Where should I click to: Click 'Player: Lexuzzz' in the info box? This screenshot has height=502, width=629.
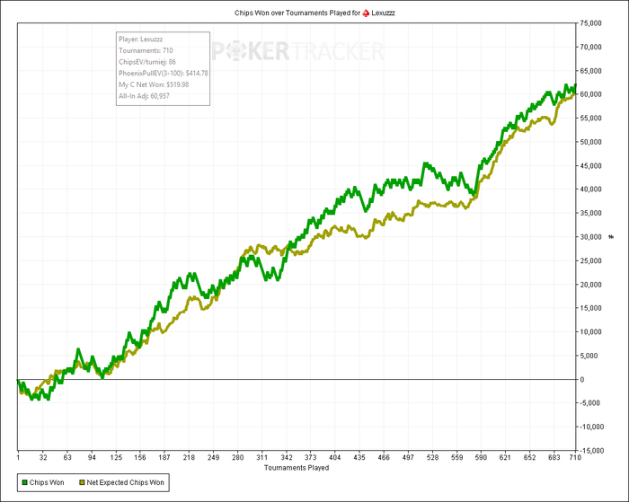click(140, 40)
